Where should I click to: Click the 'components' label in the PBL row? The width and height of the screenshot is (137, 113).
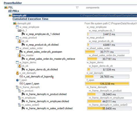pos(93,8)
